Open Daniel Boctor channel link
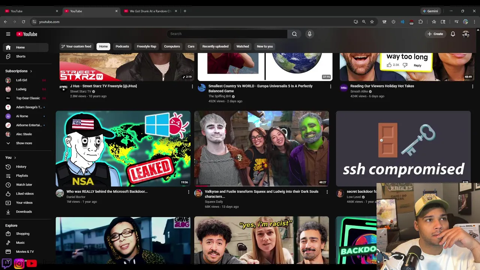Screen dimensions: 480x270 pos(76,197)
